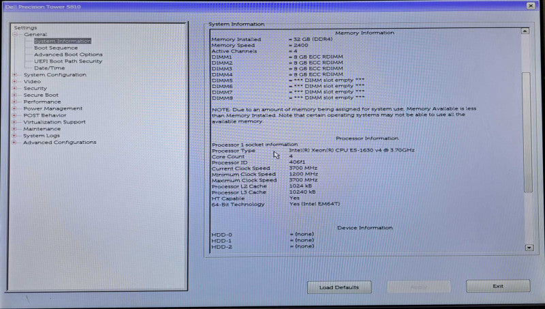
Task: Expand the Advanced Configurations node
Action: click(x=15, y=143)
